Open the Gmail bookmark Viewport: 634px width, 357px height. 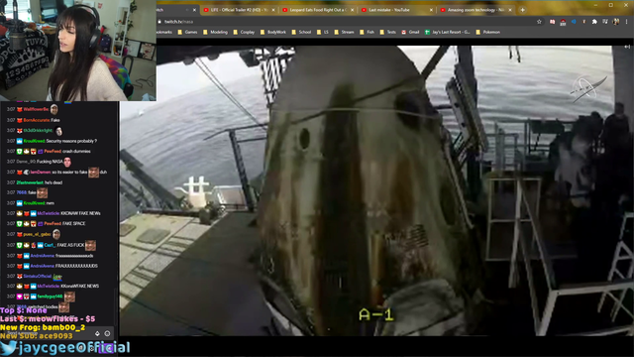coord(410,32)
